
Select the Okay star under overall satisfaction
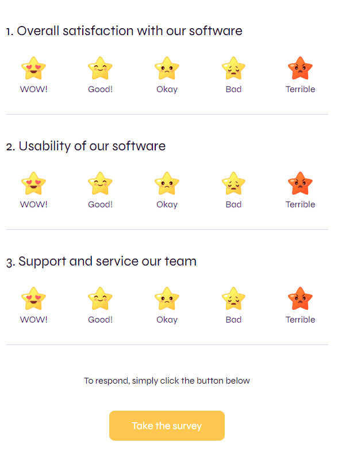(167, 68)
